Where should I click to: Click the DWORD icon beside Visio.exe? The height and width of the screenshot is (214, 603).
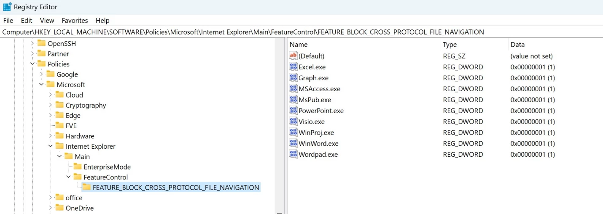(x=293, y=122)
